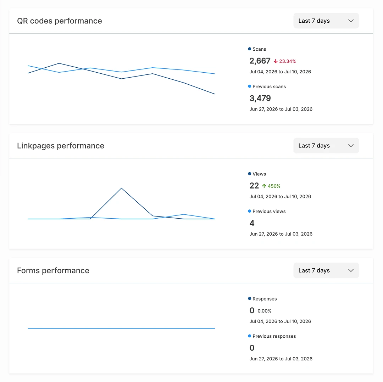383x382 pixels.
Task: Click the Scans date range Jul 04 to Jul 10
Action: (x=280, y=72)
